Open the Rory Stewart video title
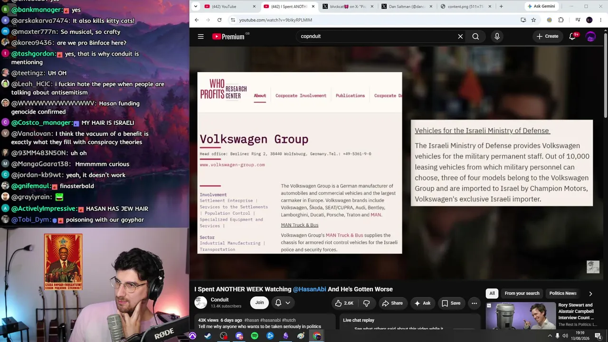Image resolution: width=608 pixels, height=342 pixels. coord(576,311)
